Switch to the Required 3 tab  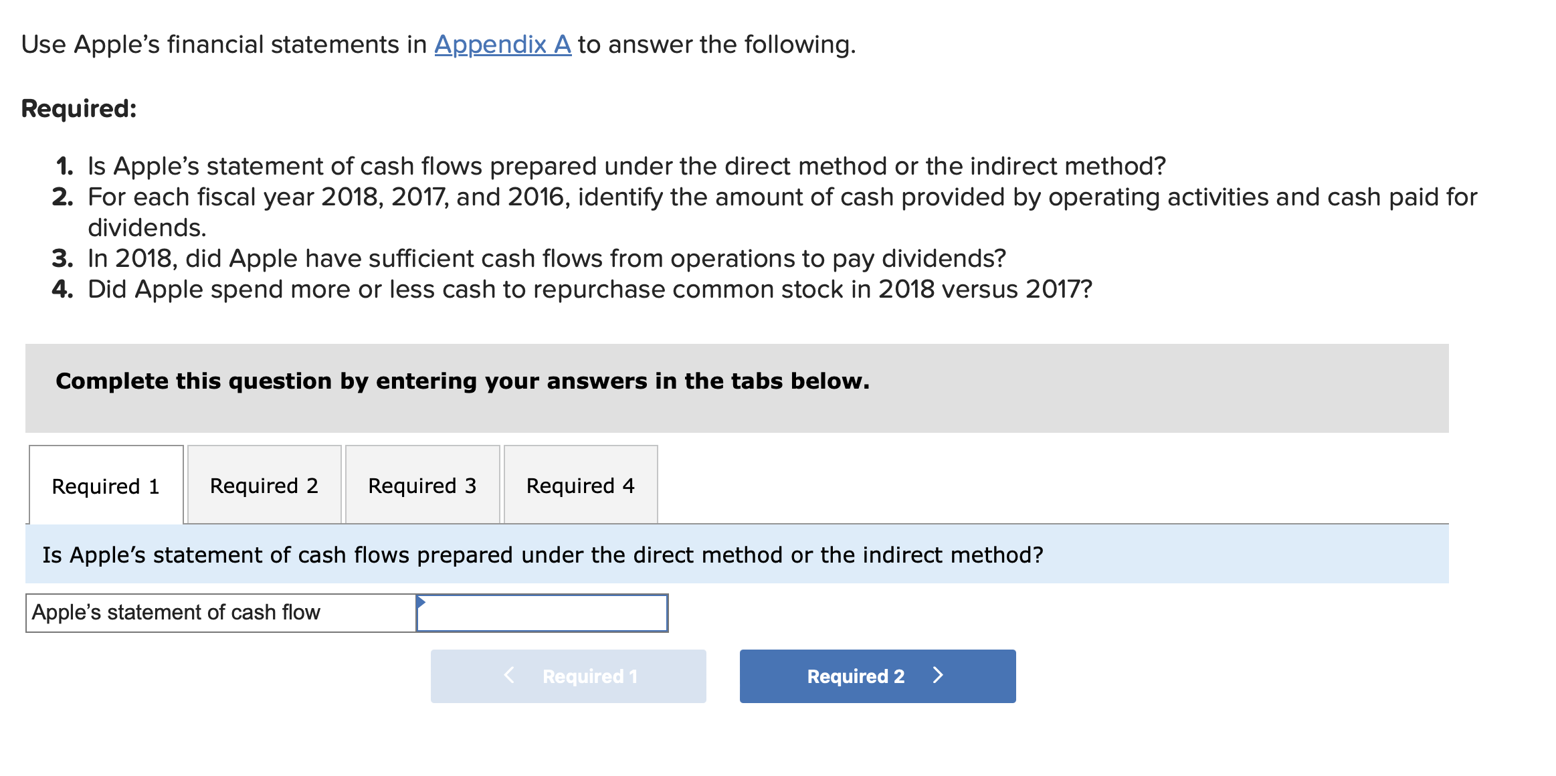click(x=422, y=485)
